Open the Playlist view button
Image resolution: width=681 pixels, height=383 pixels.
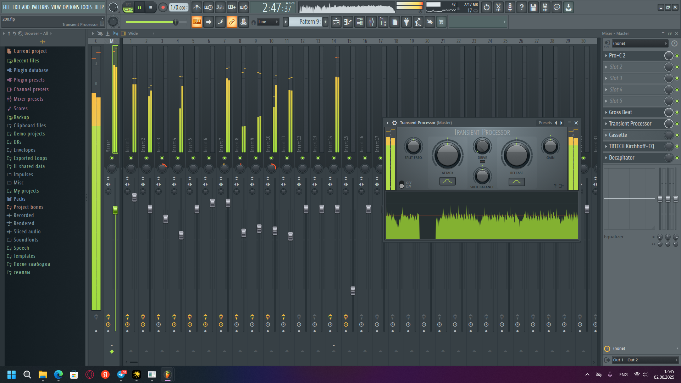(336, 22)
